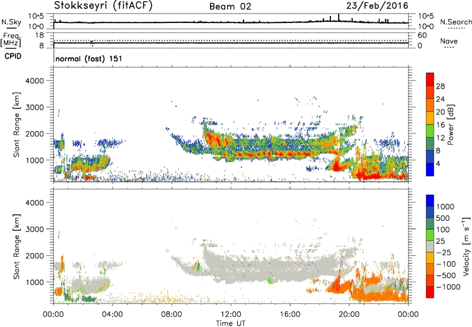Select the "Slant Range [km]" label of power panel
472x327 pixels.
[x=17, y=125]
